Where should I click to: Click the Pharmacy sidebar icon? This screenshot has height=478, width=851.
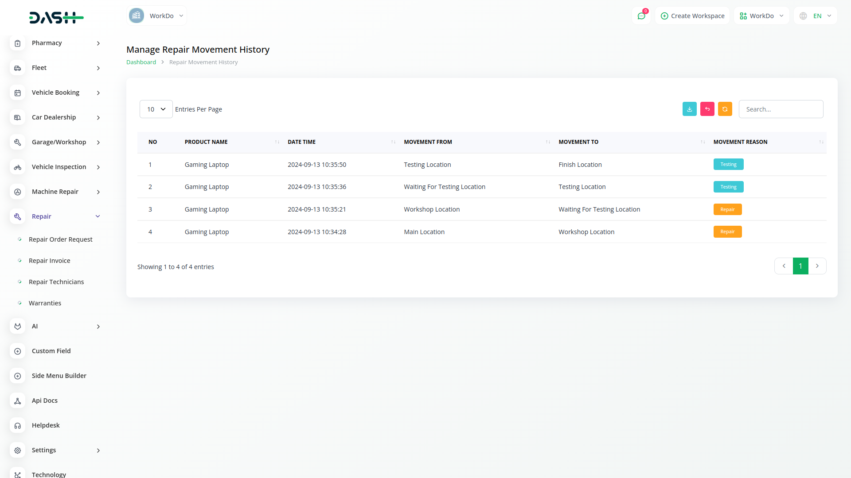[17, 43]
